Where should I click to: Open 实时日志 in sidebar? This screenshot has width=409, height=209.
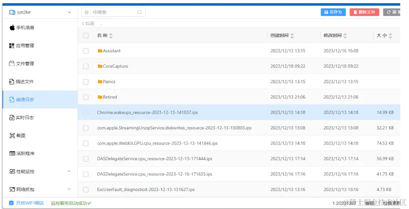pos(40,117)
